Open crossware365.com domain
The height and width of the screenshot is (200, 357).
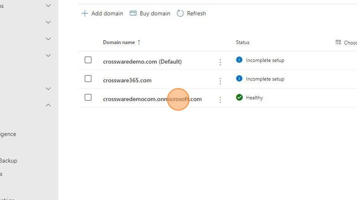127,80
